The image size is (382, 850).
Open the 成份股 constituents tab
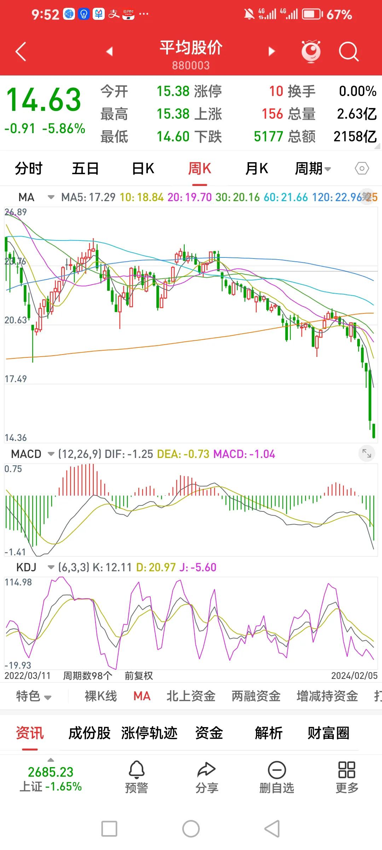(x=89, y=733)
